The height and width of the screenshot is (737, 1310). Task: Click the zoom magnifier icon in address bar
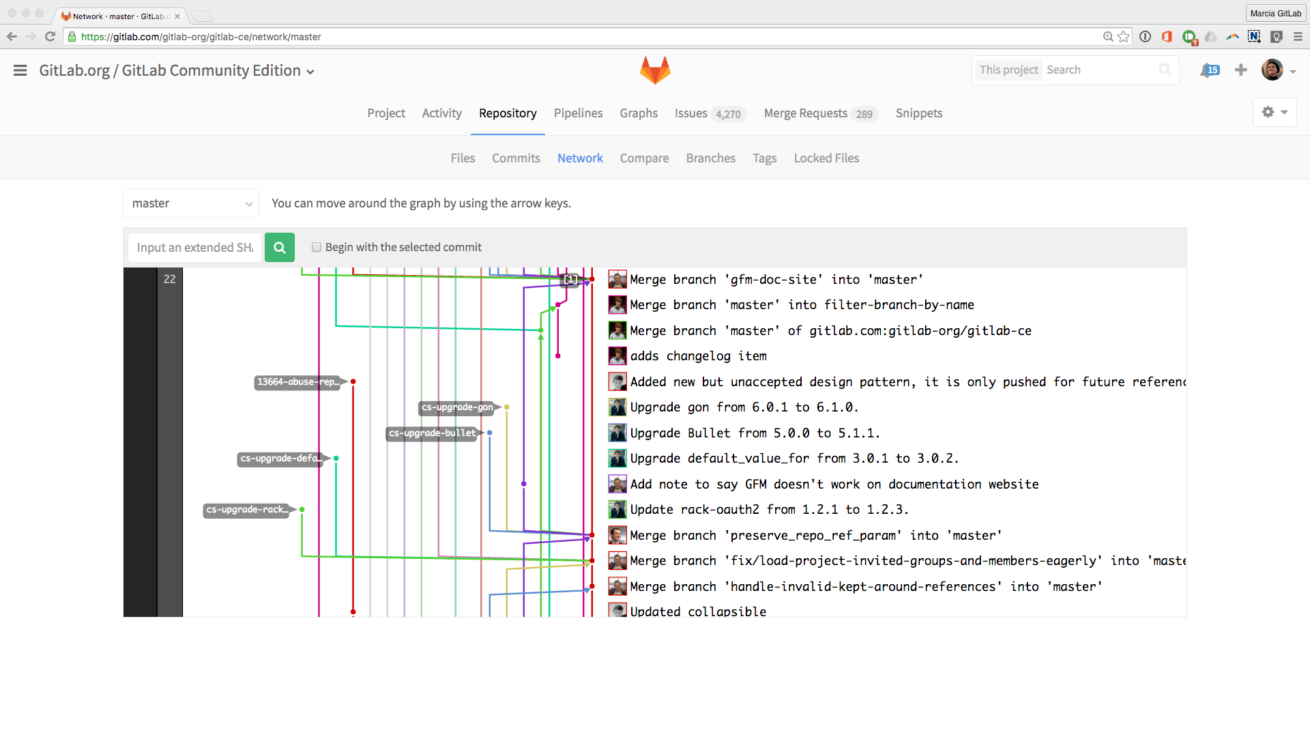[x=1108, y=37]
